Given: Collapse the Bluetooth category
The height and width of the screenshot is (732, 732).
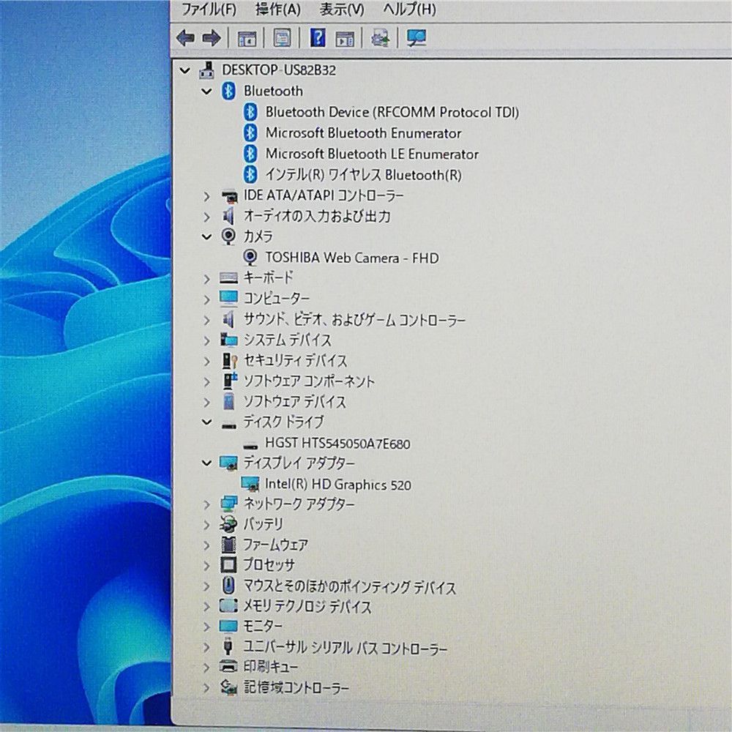Looking at the screenshot, I should click(x=206, y=91).
